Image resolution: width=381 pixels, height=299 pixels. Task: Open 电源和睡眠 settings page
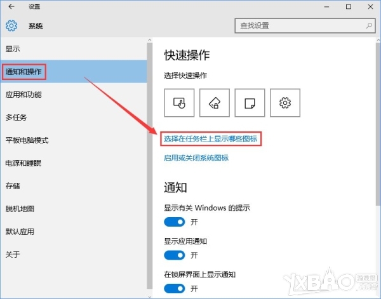tap(74, 163)
